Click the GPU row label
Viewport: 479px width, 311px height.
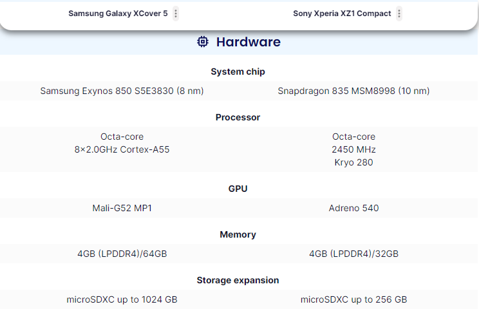238,189
